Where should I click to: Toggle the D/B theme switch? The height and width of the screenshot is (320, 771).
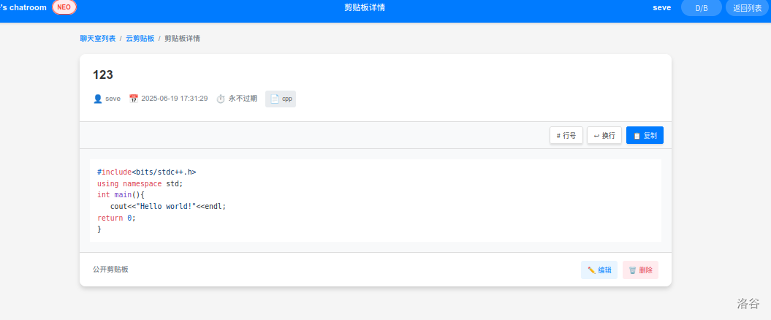701,8
